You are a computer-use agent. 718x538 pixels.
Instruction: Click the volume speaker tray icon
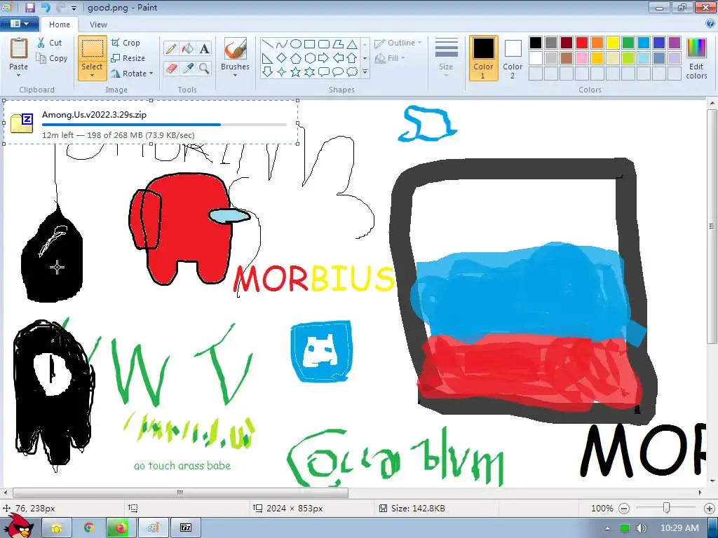(x=641, y=528)
